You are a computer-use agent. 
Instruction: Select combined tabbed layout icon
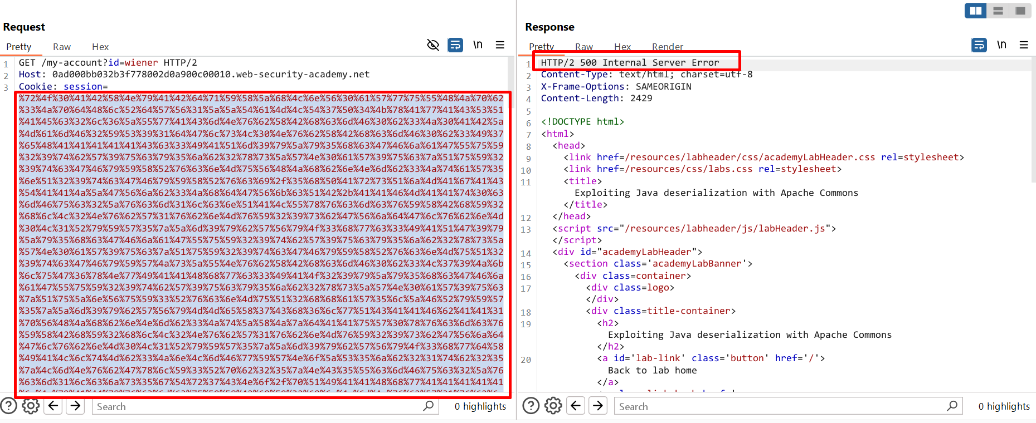point(1020,11)
